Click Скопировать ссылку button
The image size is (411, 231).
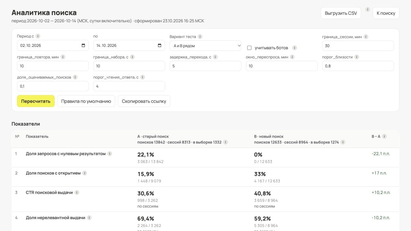(x=144, y=101)
